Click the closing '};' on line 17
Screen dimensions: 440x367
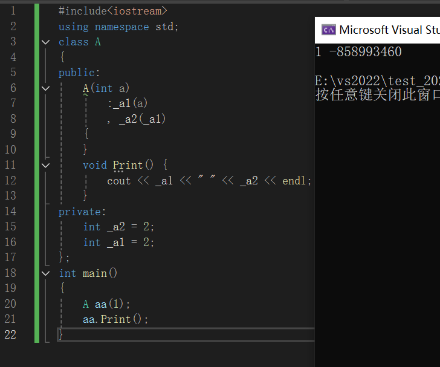(64, 257)
